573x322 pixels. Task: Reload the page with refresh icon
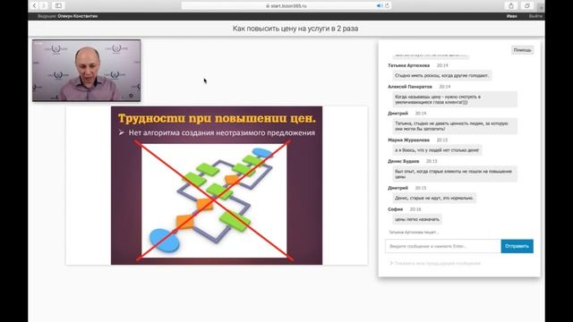tap(387, 6)
